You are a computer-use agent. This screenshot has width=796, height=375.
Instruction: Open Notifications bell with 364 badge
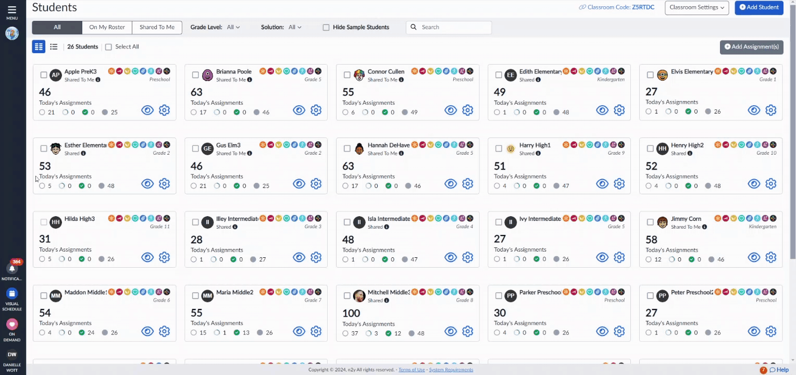click(x=12, y=268)
